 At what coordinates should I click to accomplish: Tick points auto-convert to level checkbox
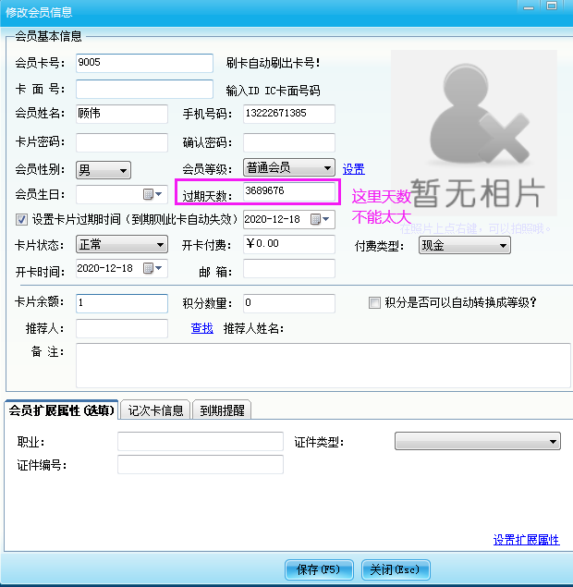(x=374, y=302)
